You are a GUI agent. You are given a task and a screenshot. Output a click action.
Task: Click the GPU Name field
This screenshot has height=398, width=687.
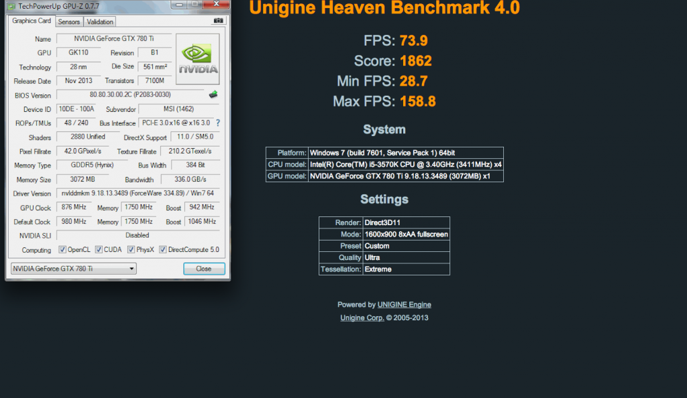113,39
